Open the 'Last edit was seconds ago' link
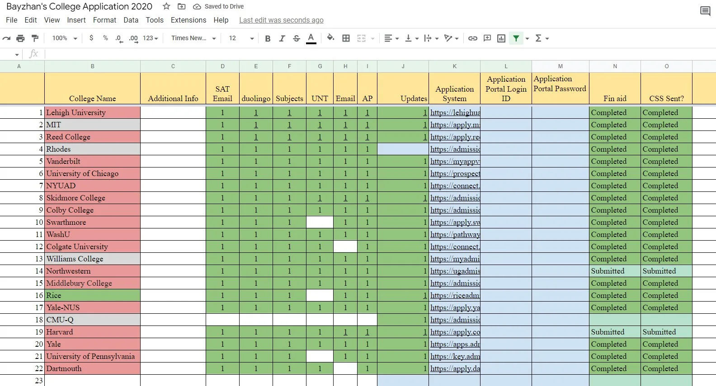 coord(281,20)
